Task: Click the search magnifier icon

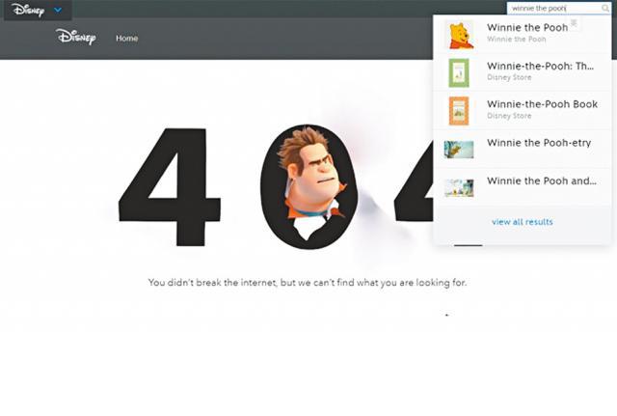Action: click(x=604, y=8)
